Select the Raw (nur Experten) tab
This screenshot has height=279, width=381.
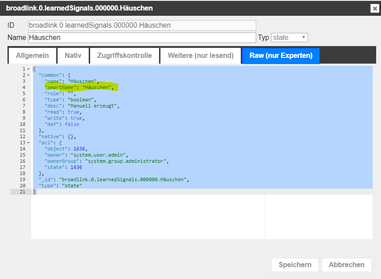[x=281, y=56]
